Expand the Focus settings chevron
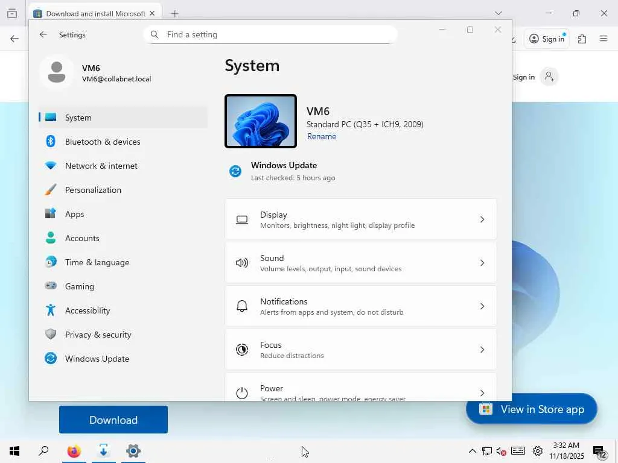This screenshot has width=618, height=463. (x=482, y=350)
